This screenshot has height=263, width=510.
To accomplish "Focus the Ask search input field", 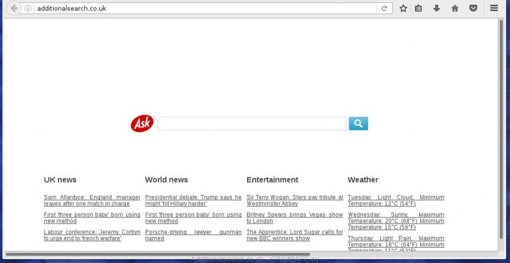I will tap(251, 124).
